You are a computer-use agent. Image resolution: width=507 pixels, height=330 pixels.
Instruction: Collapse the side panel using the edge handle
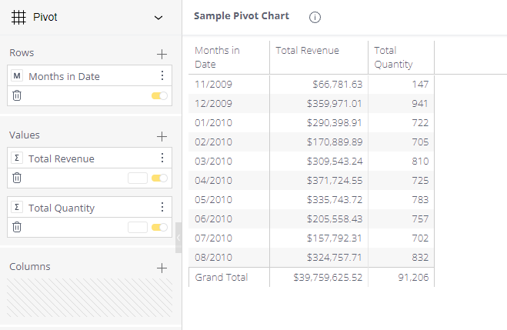(x=178, y=238)
